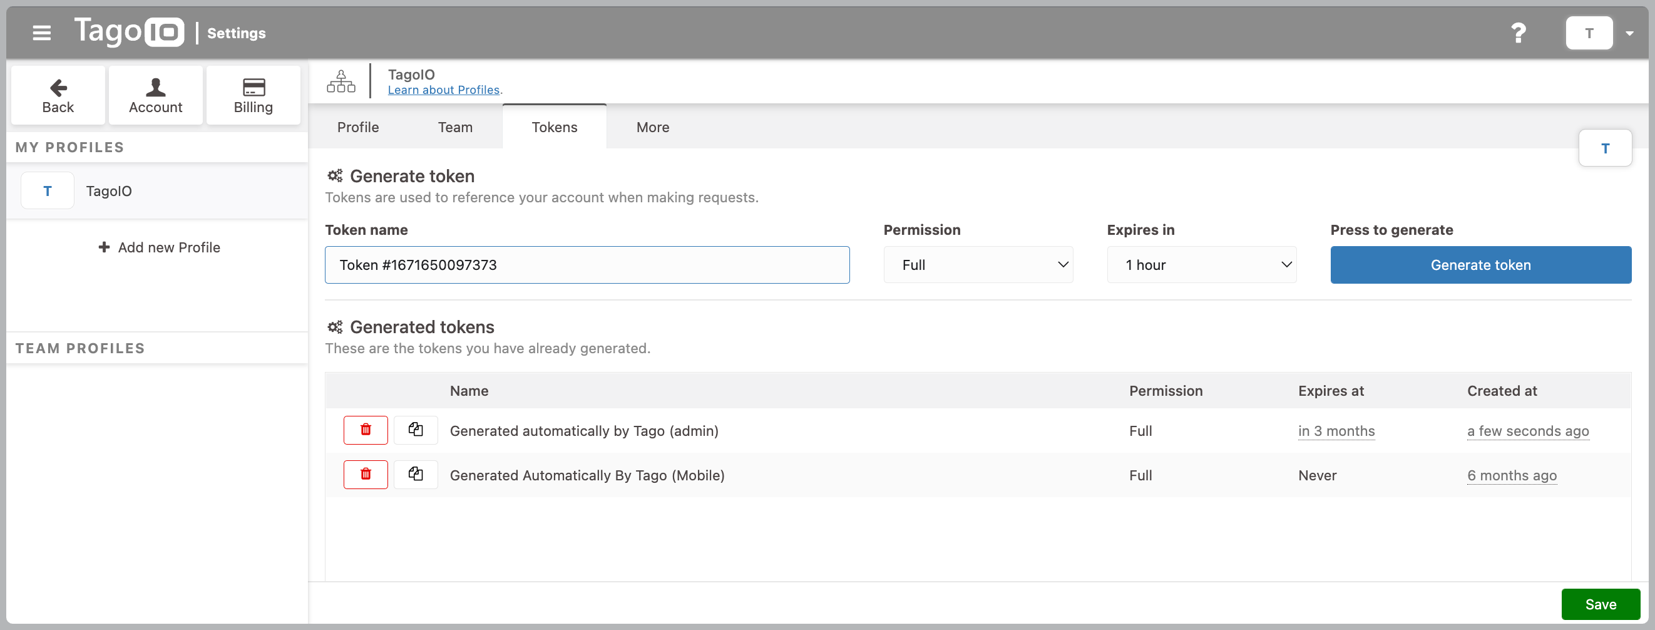Click the TagoIO logo

(129, 31)
